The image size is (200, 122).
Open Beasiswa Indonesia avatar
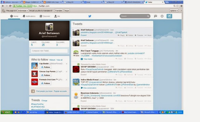click(76, 96)
